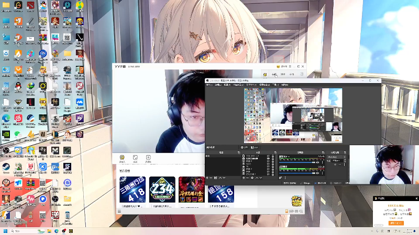419x235 pixels.
Task: Open menu icon in YY title bar
Action: point(290,66)
